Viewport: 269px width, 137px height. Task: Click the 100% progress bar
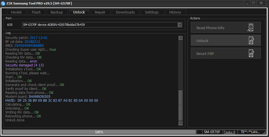99,132
